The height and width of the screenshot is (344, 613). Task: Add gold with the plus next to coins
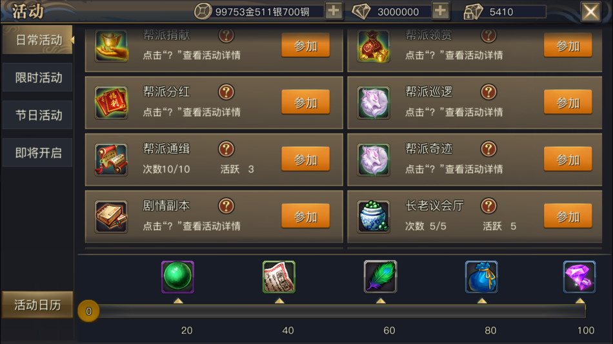[334, 11]
